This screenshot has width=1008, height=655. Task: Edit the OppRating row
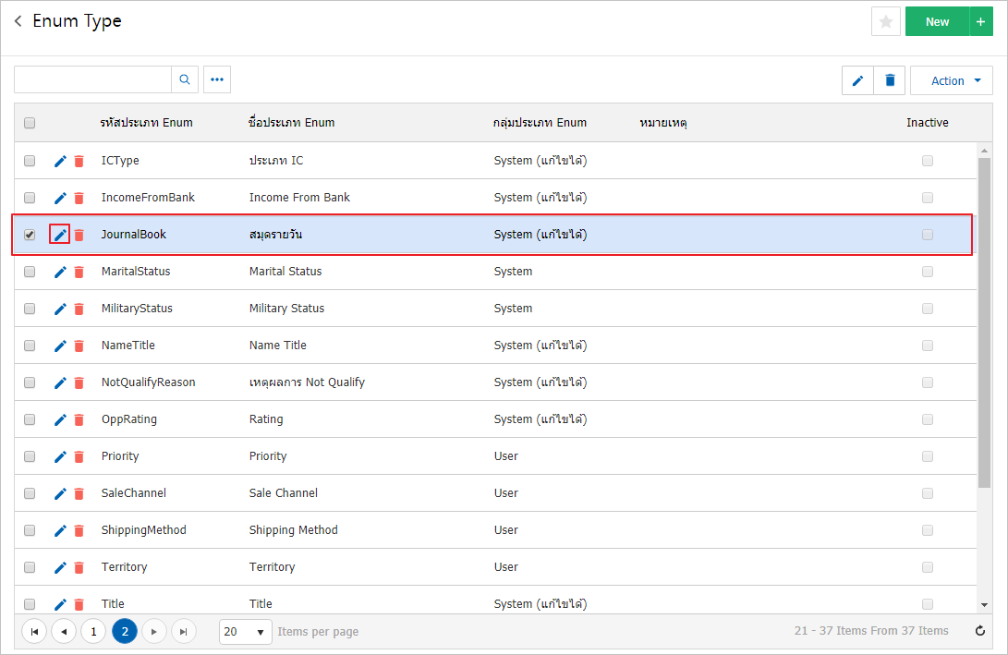pyautogui.click(x=60, y=419)
